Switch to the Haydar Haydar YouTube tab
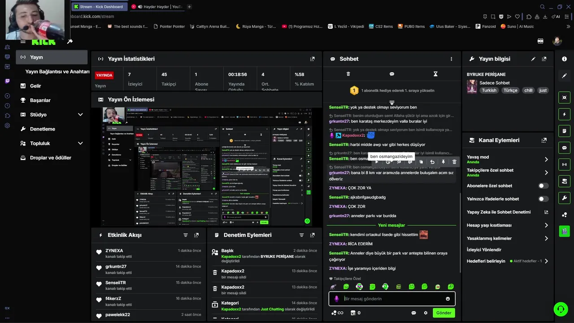The width and height of the screenshot is (574, 323). [x=157, y=7]
